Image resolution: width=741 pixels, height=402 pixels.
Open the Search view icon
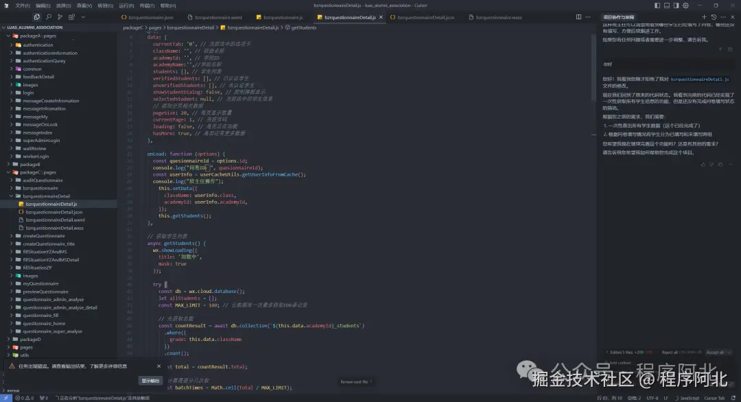(x=48, y=17)
